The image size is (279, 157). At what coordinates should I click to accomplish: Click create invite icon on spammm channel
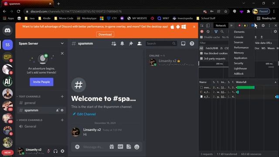coord(58,110)
